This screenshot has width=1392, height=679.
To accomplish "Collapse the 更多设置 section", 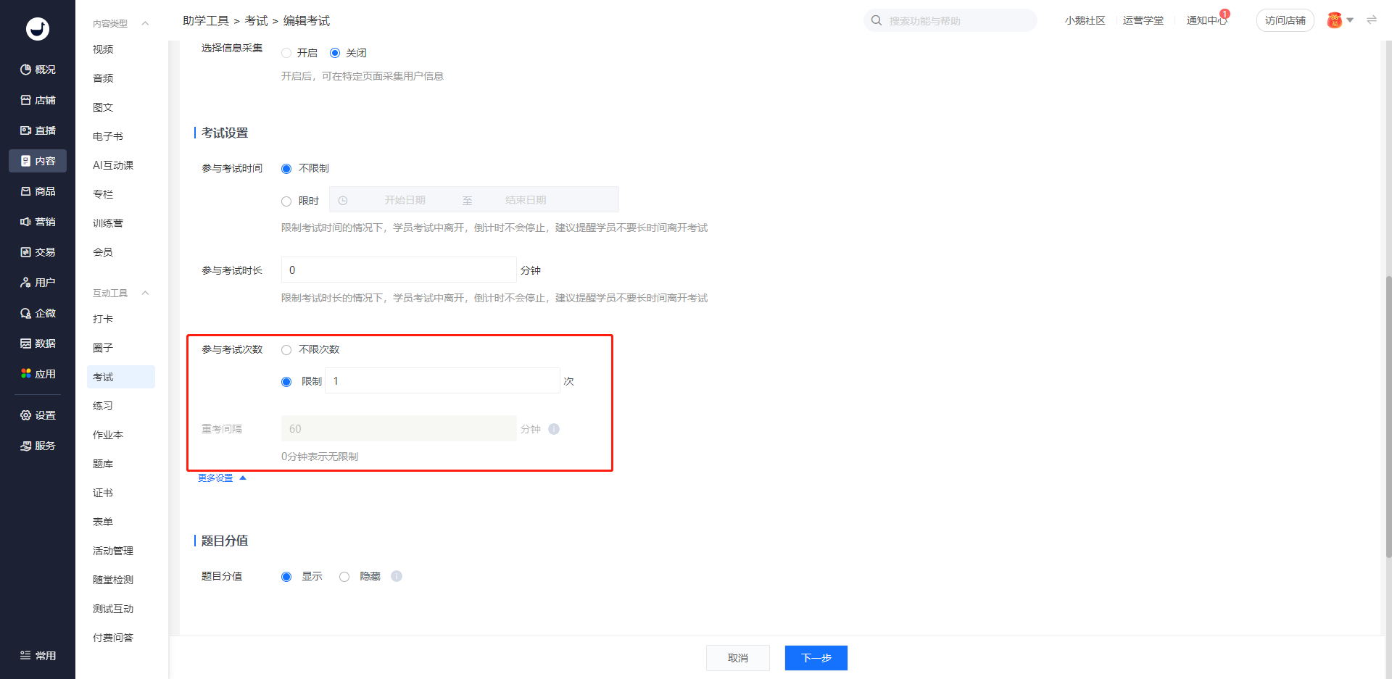I will [222, 478].
